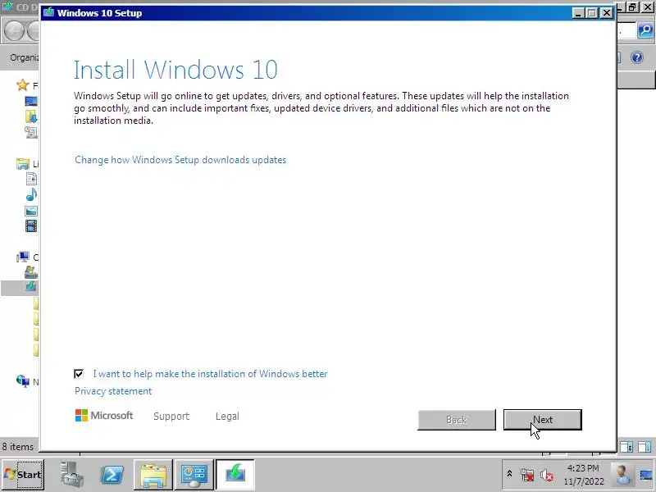Select the CD Drive setup icon in sidebar
Viewport: 656px width, 492px height.
click(x=31, y=287)
